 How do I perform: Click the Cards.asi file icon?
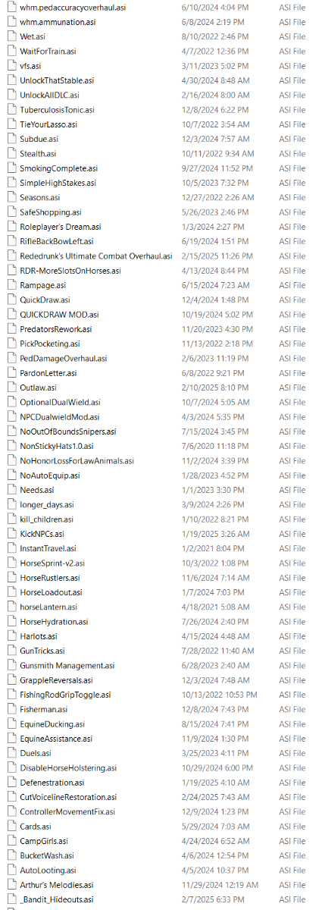click(x=11, y=827)
